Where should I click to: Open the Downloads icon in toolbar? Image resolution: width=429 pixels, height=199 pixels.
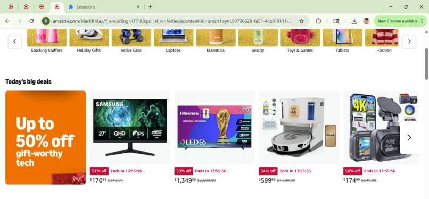(x=354, y=21)
